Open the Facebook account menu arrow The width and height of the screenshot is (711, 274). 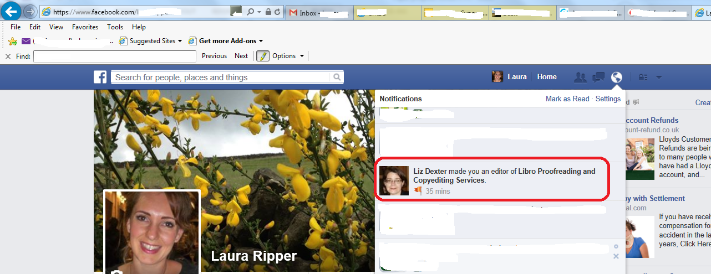point(659,77)
